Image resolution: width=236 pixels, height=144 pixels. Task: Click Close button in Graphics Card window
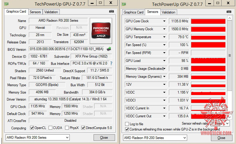coord(104,137)
